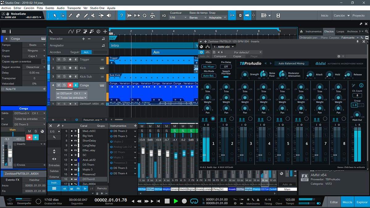
Task: Toggle Speech Pre Filter switch
Action: [226, 77]
